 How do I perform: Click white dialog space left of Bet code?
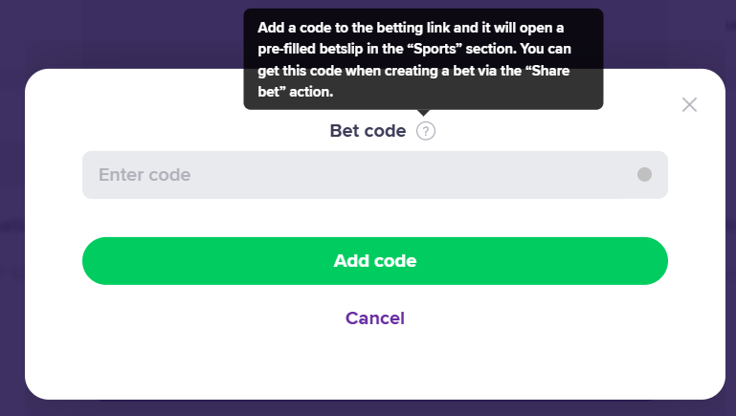191,131
